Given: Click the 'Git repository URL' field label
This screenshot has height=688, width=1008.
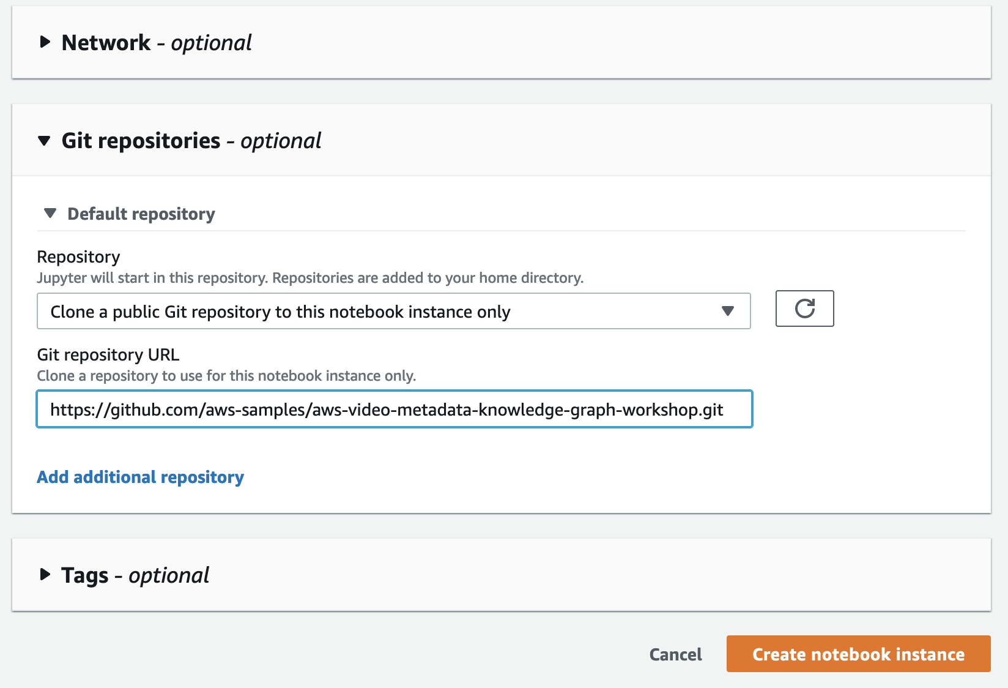Looking at the screenshot, I should 108,355.
